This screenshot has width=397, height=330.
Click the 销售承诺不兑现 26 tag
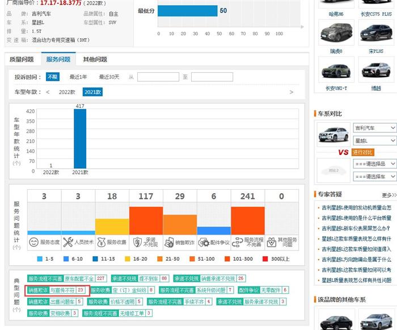pyautogui.click(x=209, y=278)
